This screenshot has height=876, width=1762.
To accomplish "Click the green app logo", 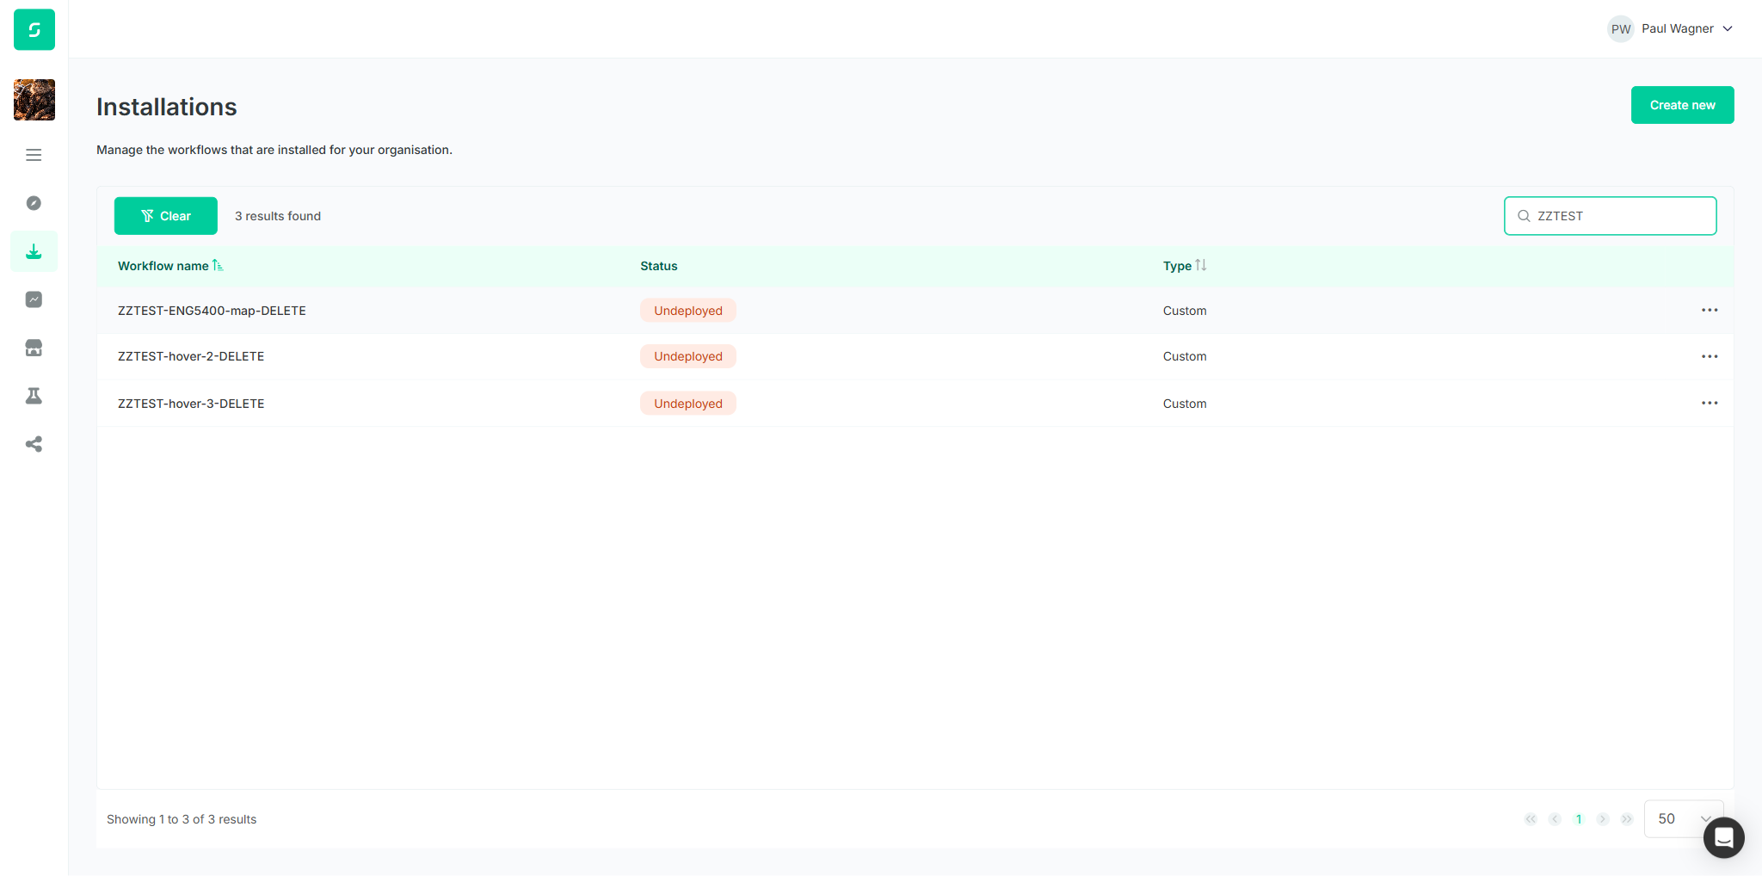I will point(34,29).
